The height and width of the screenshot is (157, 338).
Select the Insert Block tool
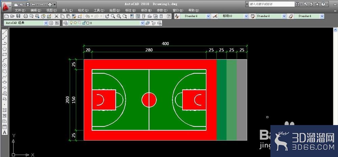coord(4,93)
